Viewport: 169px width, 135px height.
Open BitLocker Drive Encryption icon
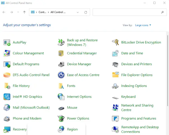click(115, 42)
